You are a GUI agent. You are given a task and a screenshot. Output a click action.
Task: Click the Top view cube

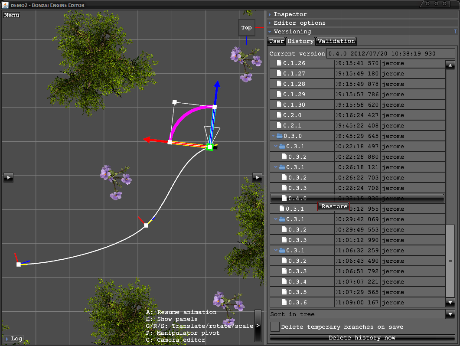(x=246, y=28)
